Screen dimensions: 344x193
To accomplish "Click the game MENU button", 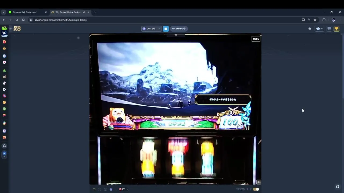I will 256,39.
